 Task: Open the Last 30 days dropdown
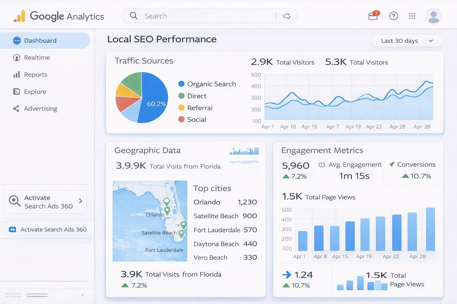[406, 41]
